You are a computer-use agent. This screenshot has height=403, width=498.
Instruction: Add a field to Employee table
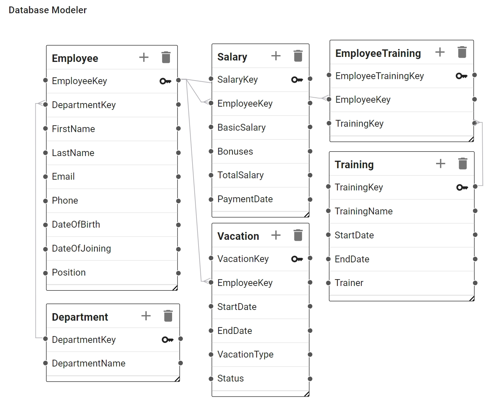144,57
